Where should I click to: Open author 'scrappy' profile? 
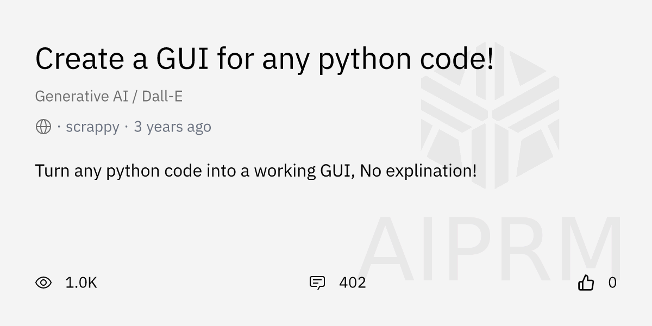[x=92, y=127]
